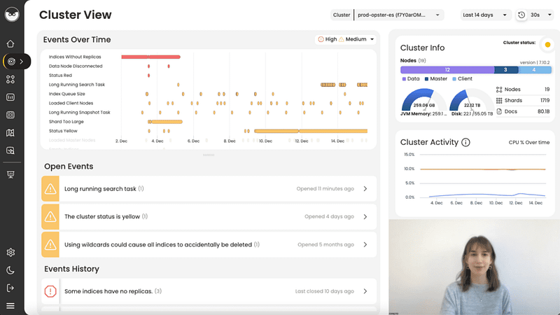
Task: Click the Cluster Activity info icon
Action: (465, 142)
